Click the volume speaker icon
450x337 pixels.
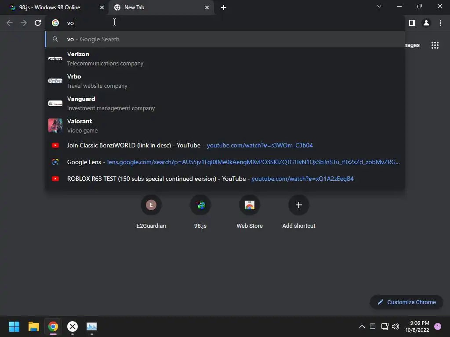(396, 326)
